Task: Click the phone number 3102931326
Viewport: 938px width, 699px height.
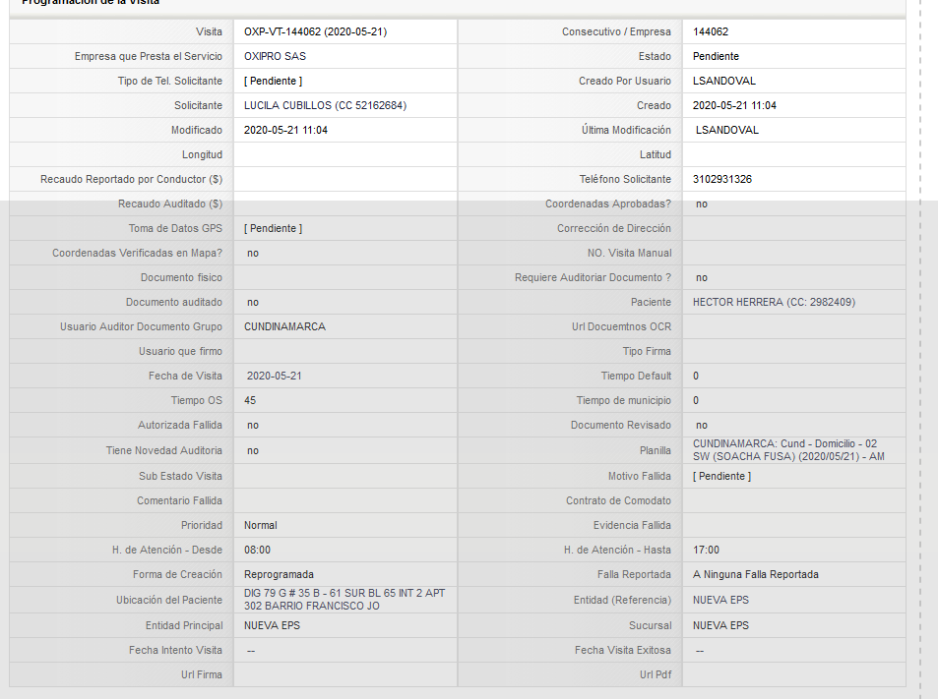Action: [x=722, y=179]
